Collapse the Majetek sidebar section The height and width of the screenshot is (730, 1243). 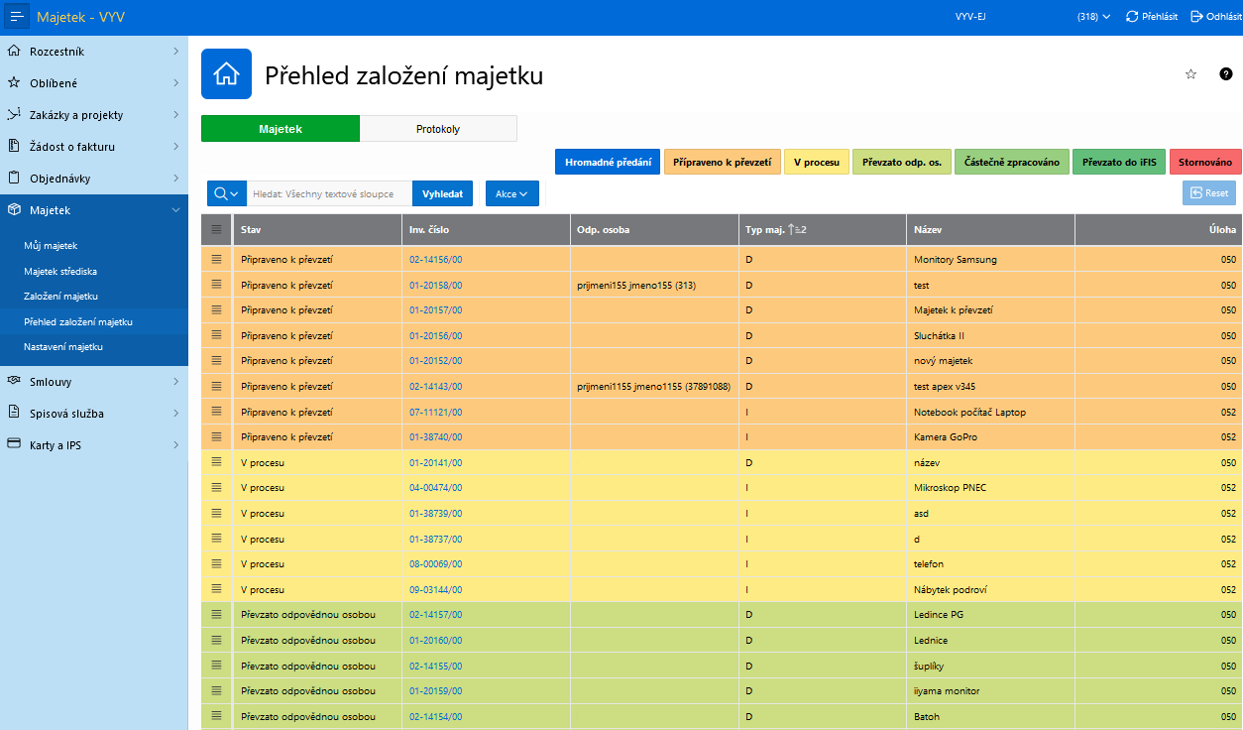(x=175, y=210)
